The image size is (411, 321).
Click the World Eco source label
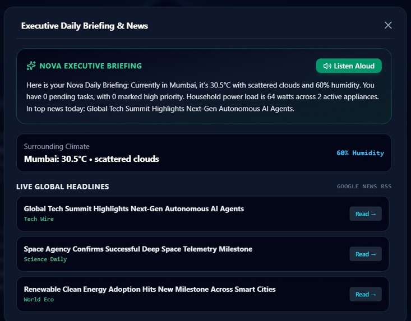coord(39,300)
